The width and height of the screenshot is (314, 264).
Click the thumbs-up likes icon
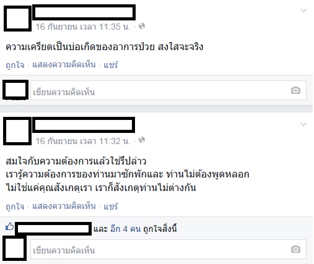point(9,226)
